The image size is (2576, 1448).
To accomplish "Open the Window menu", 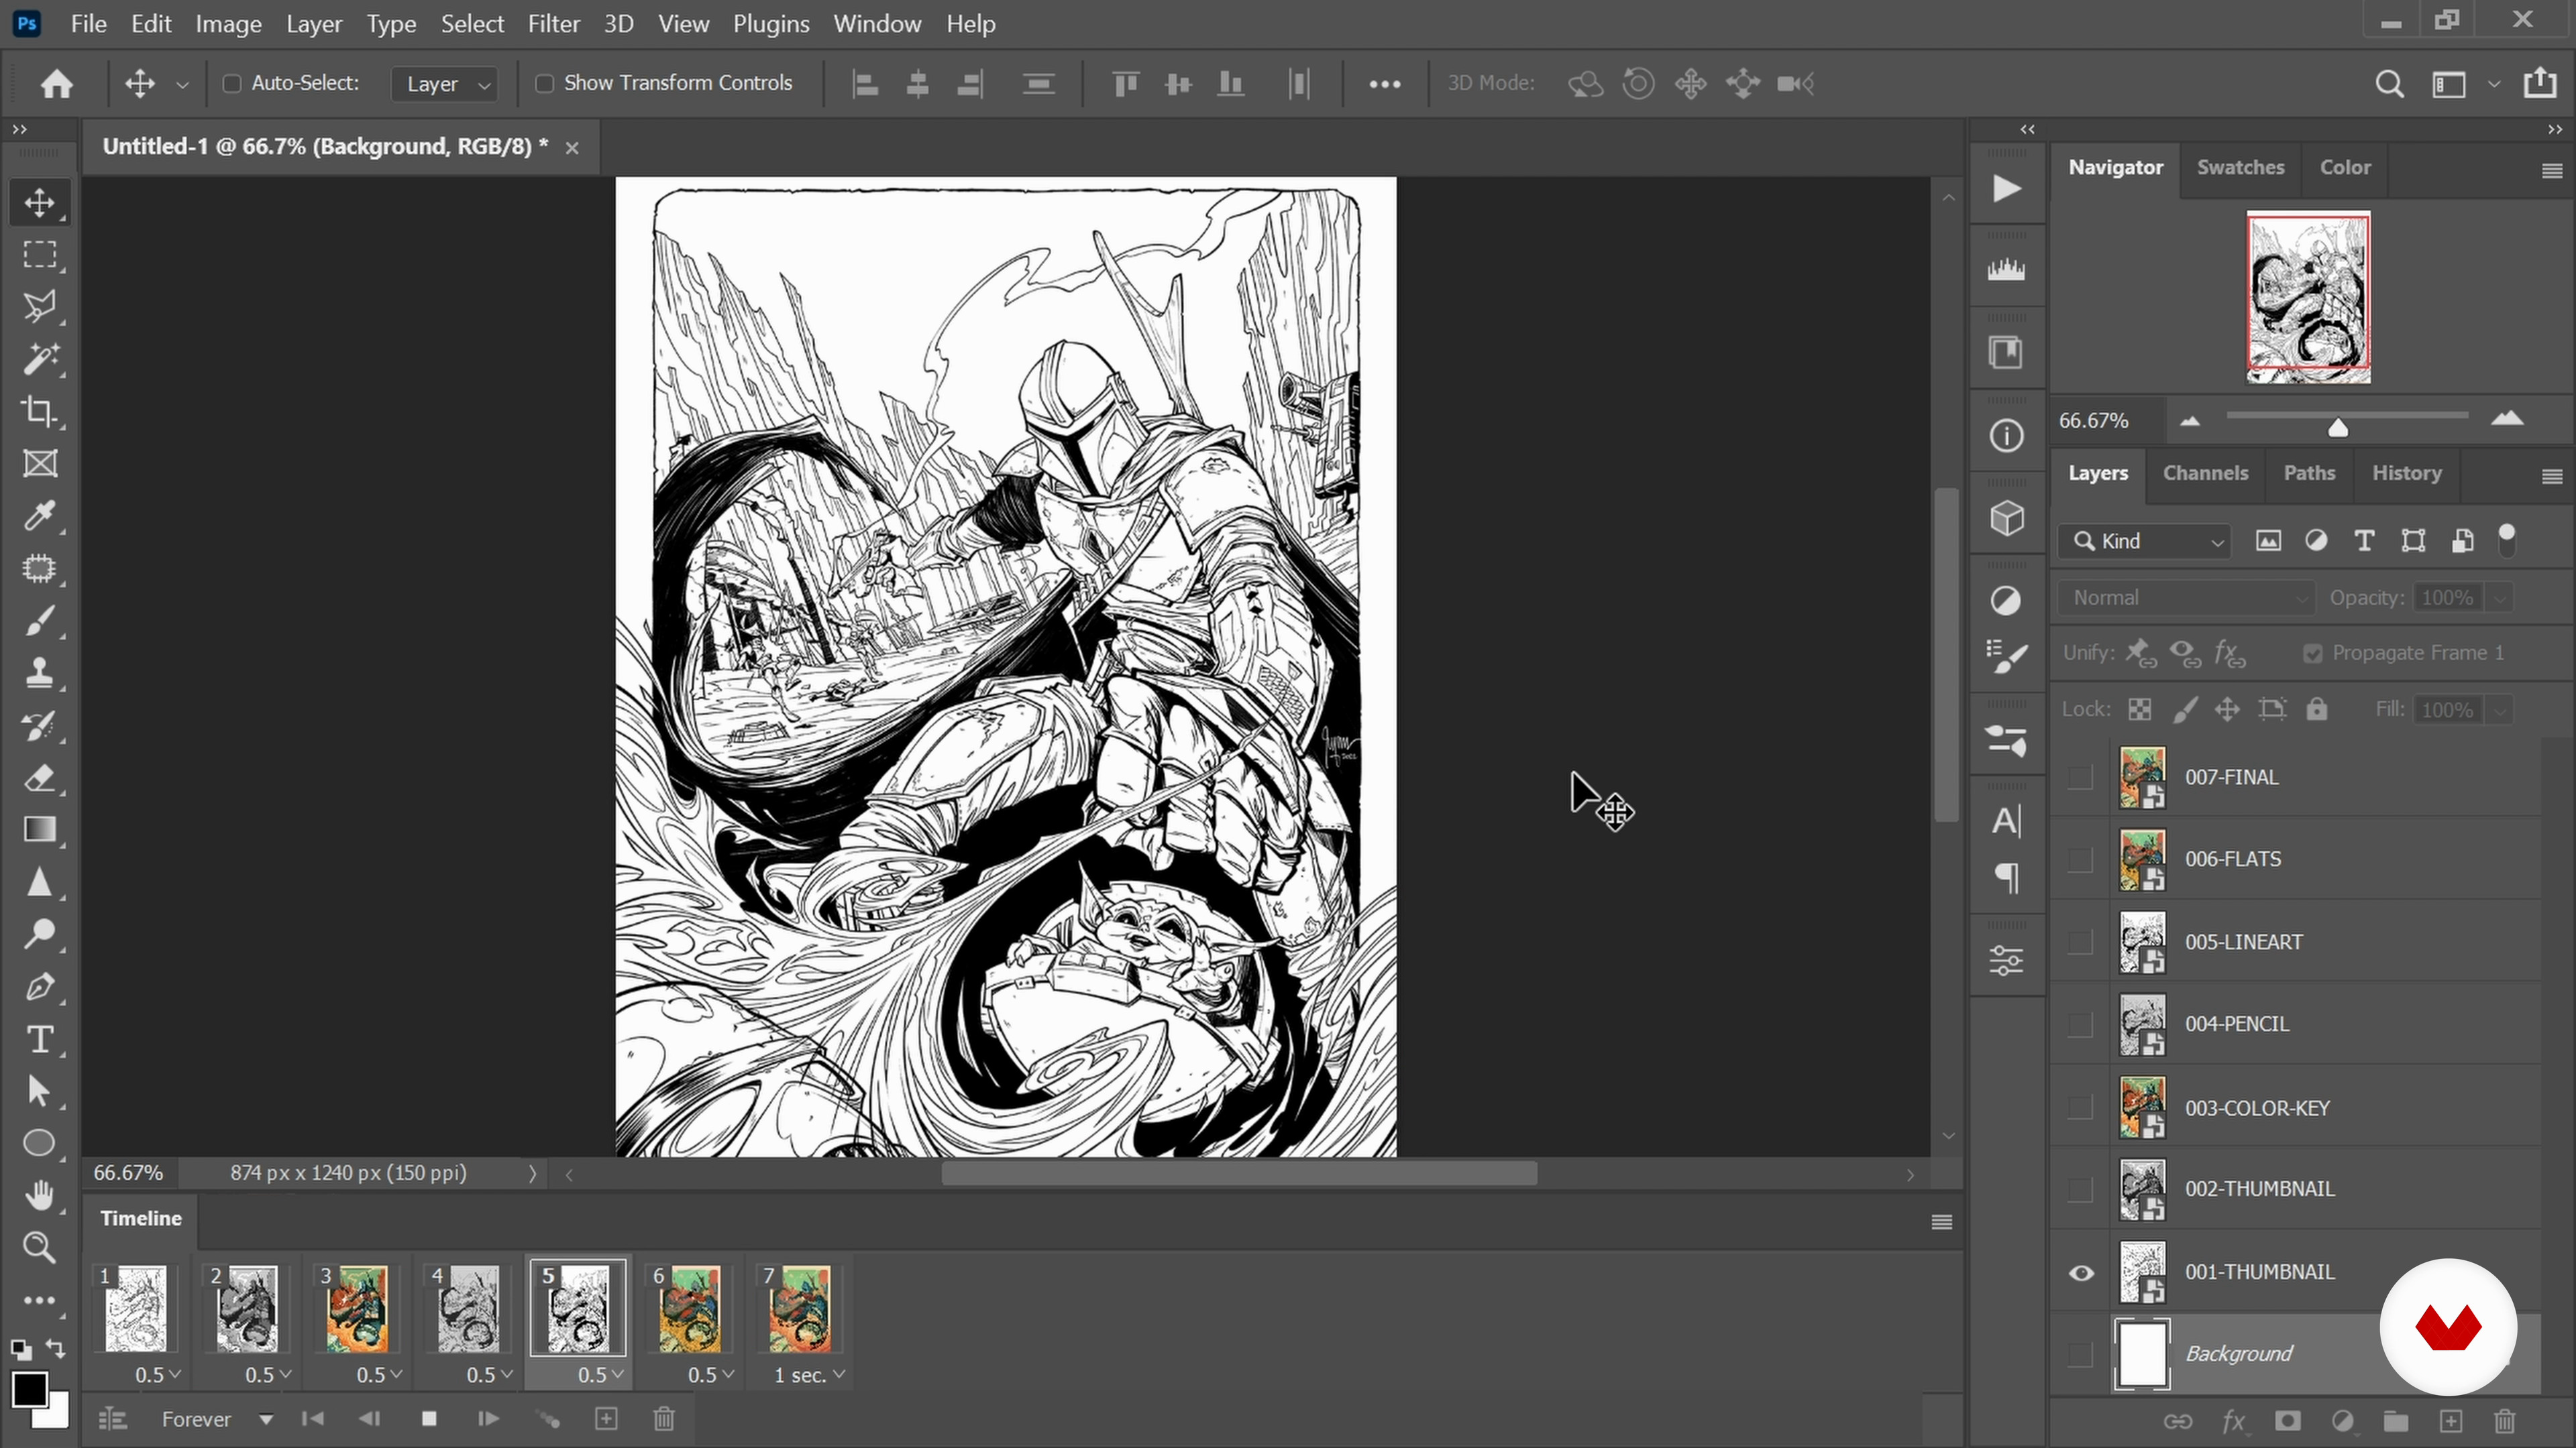I will (877, 24).
